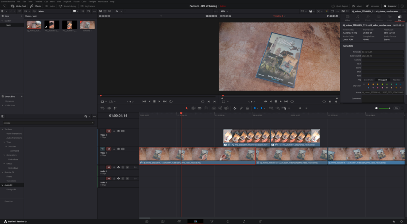
Task: Open the Workspace menu
Action: coord(103,2)
